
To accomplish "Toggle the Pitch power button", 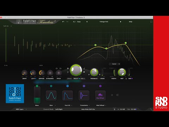I will click(x=59, y=73).
